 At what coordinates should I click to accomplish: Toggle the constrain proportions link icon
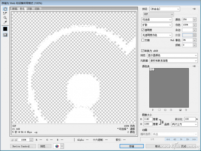tap(163, 122)
